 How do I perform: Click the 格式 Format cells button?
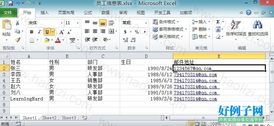point(201,37)
